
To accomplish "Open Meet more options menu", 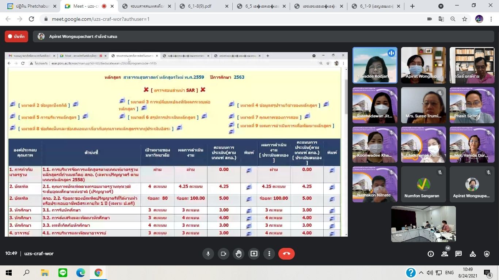I will tap(269, 254).
